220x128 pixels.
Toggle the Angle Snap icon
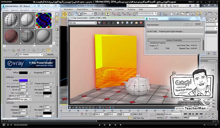pos(119,14)
